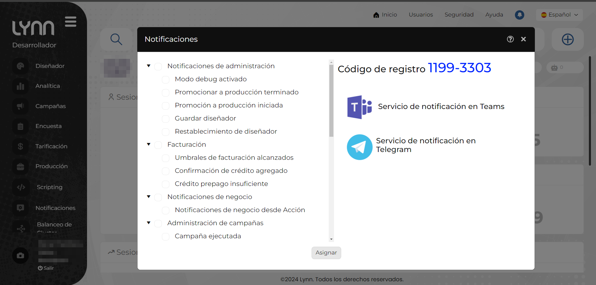
Task: Check Umbrales de facturación alcanzados
Action: point(166,158)
